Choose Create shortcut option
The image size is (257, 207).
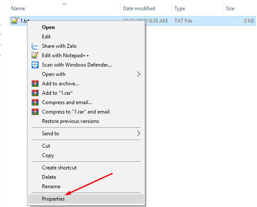59,168
